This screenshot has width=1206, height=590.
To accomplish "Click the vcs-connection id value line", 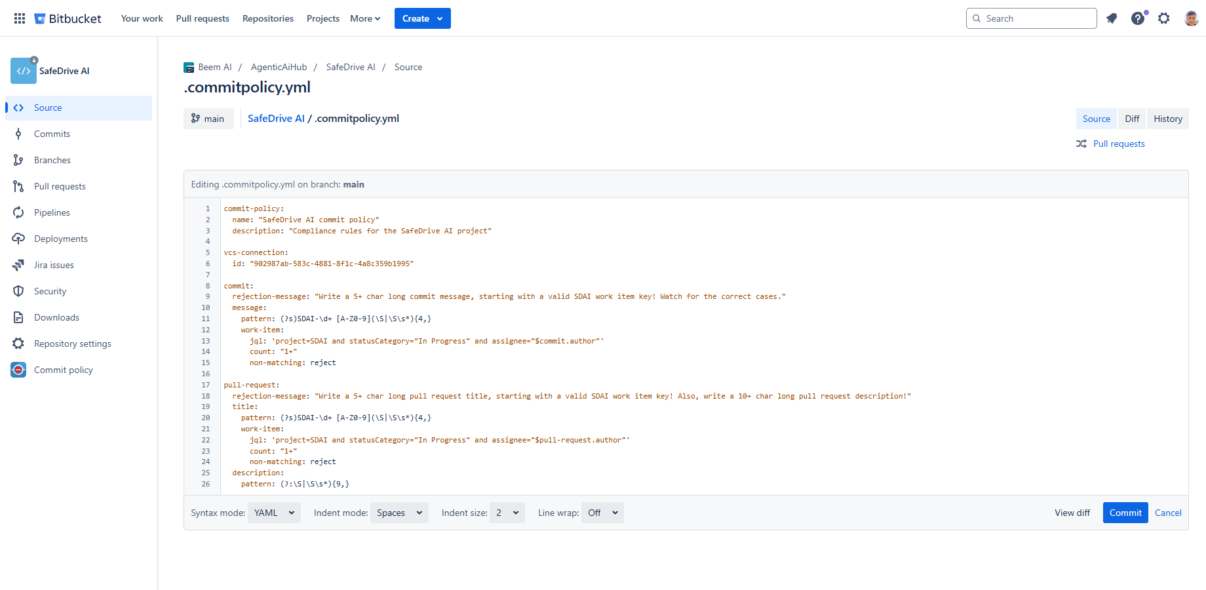I will tap(322, 264).
